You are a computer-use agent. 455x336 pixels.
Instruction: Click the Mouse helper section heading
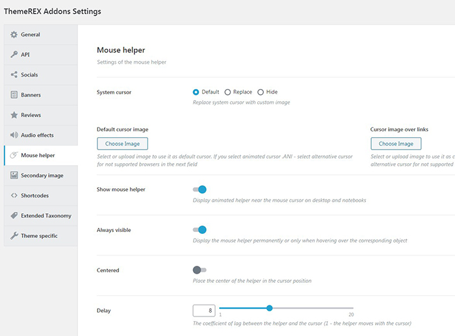(121, 50)
